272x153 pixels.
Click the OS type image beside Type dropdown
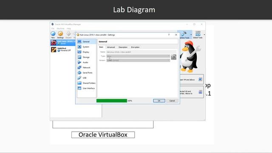click(174, 57)
